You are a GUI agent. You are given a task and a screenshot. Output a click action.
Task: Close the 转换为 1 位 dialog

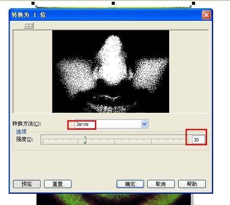206,15
